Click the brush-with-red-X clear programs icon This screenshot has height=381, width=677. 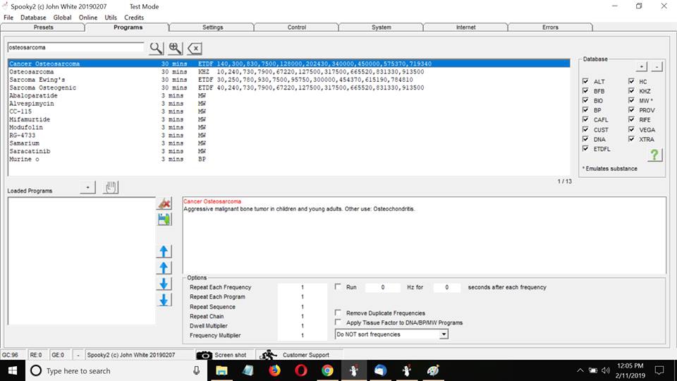[164, 203]
